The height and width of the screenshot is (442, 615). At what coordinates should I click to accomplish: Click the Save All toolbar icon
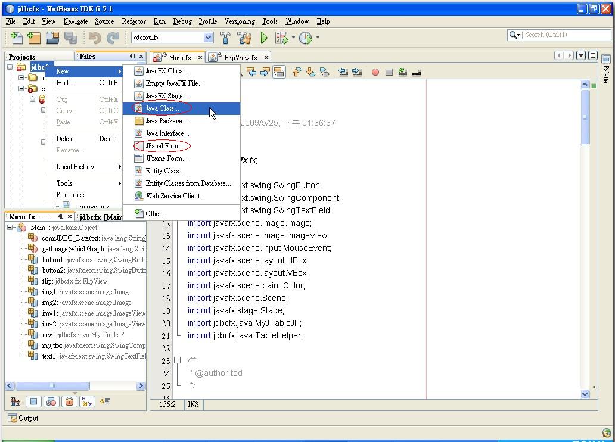(71, 38)
